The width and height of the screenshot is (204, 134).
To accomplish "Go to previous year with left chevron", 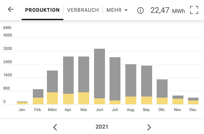I will click(55, 127).
